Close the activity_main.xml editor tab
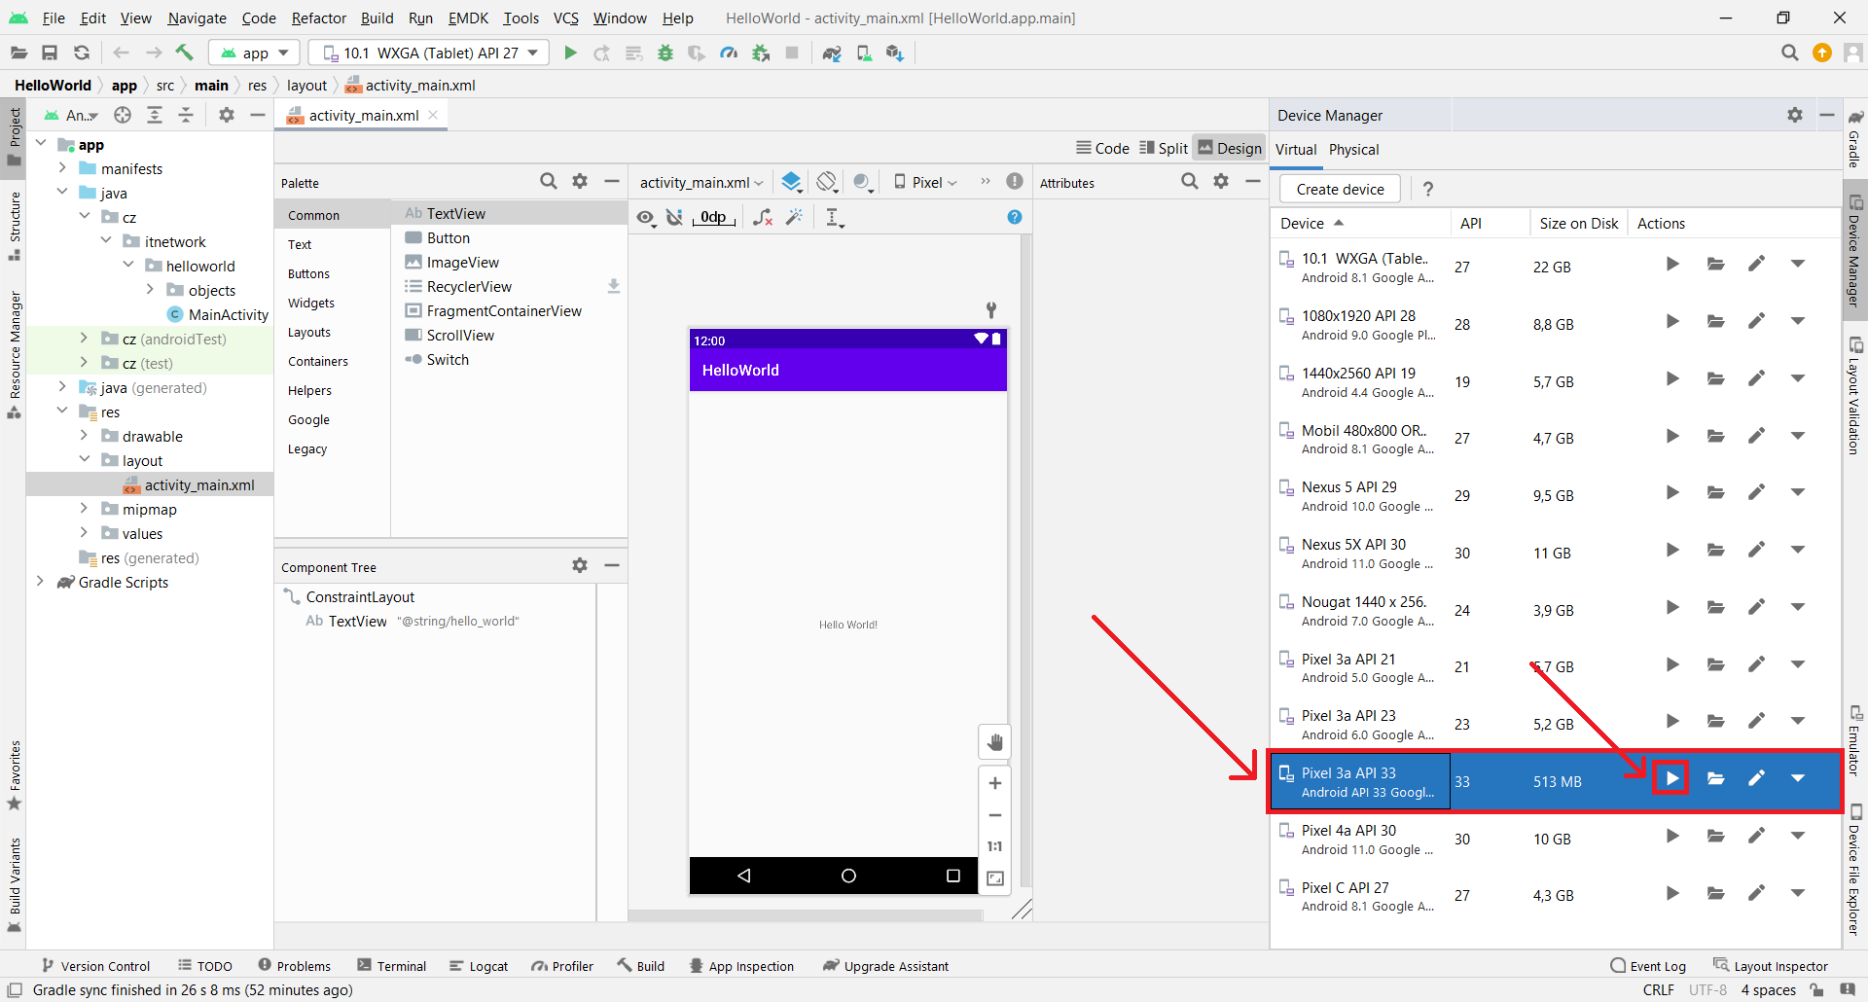The image size is (1868, 1002). click(x=433, y=115)
